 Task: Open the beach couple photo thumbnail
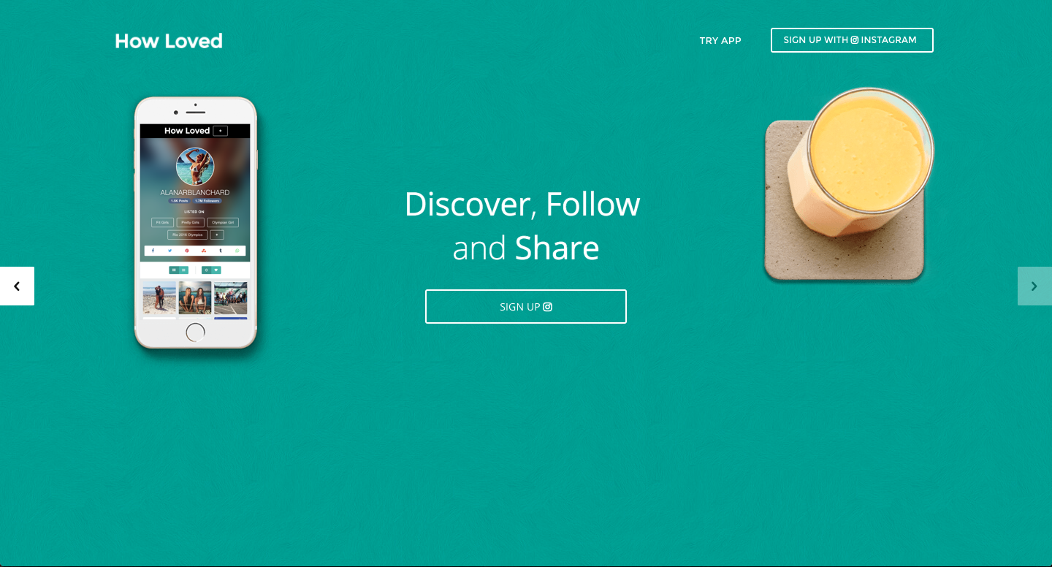pyautogui.click(x=159, y=297)
